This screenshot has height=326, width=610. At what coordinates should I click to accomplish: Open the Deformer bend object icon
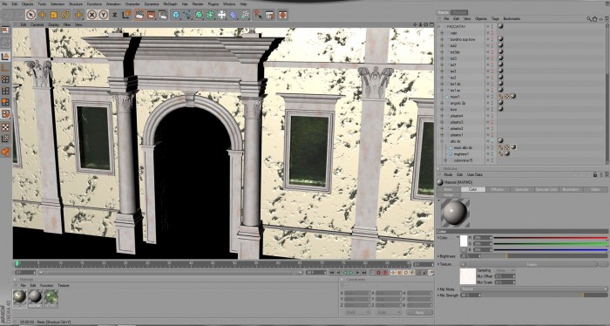[x=233, y=15]
